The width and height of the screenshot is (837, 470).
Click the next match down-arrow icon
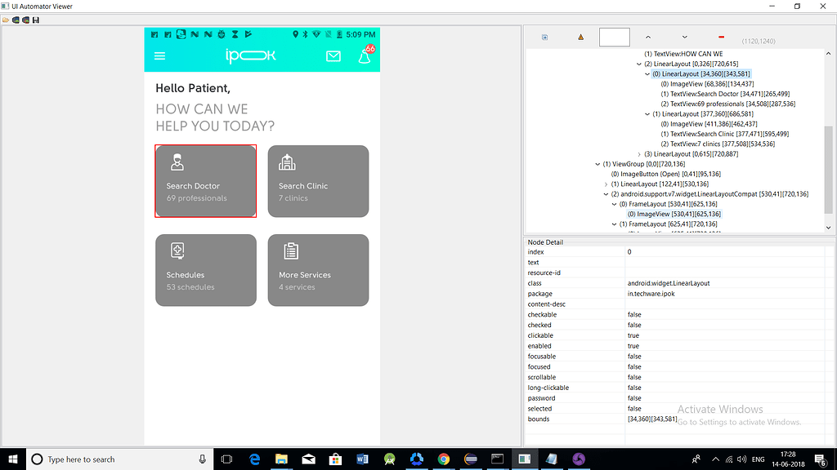685,37
